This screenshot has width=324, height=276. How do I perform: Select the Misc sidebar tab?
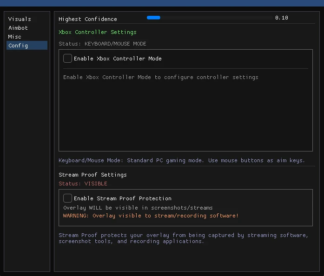15,37
